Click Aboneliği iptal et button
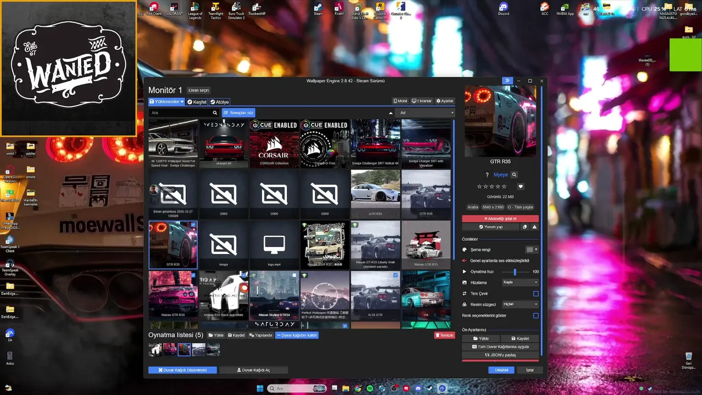Viewport: 702px width, 395px height. click(x=500, y=218)
